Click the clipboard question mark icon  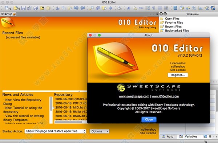[x=182, y=8]
